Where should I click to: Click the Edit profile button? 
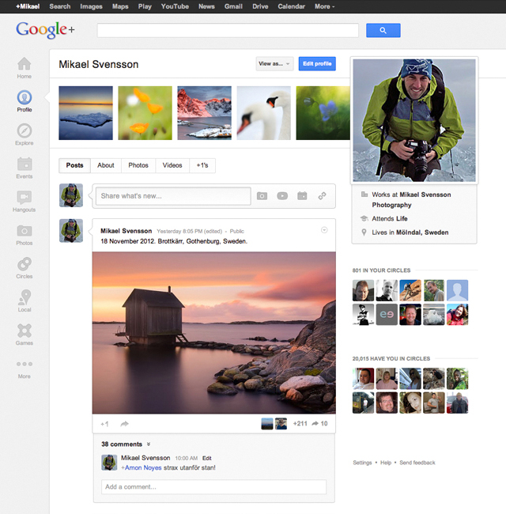coord(317,63)
